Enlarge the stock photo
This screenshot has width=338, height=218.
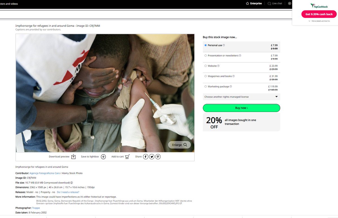point(179,145)
